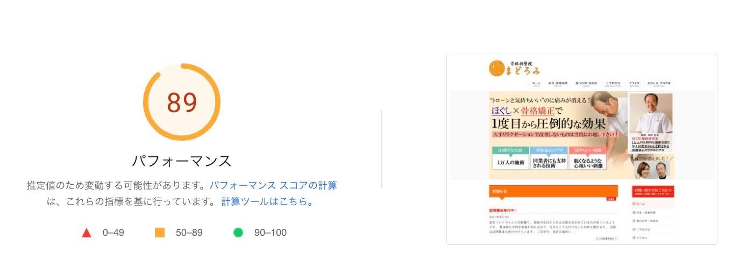Select ご予約方法 in the previewed top navigation
Image resolution: width=754 pixels, height=261 pixels.
click(613, 84)
